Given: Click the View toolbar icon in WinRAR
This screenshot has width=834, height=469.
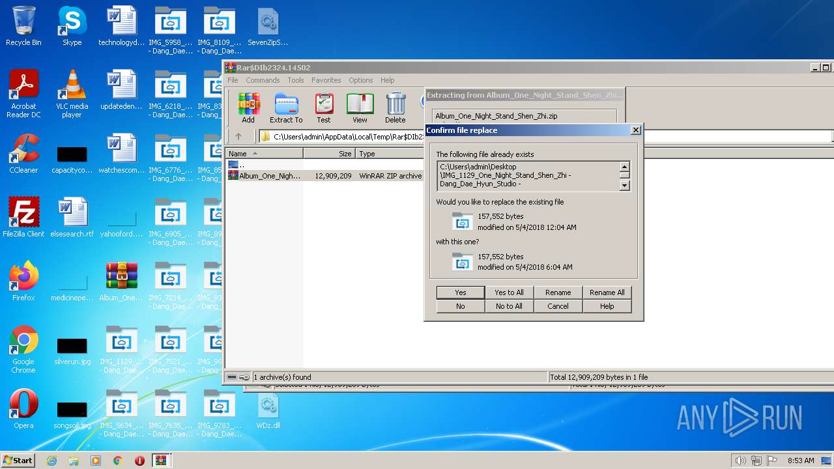Looking at the screenshot, I should [360, 107].
